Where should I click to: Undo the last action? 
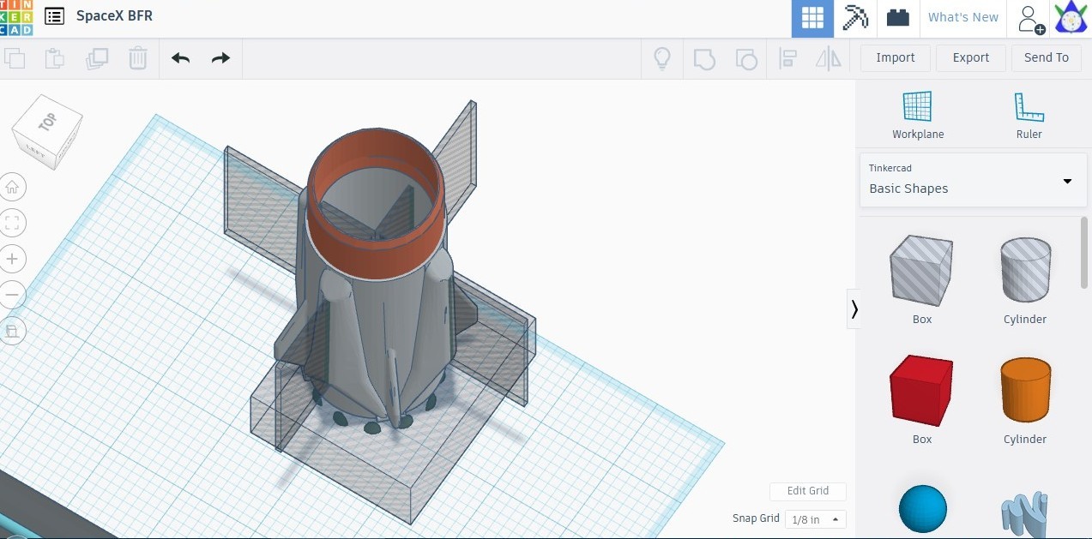pos(180,58)
